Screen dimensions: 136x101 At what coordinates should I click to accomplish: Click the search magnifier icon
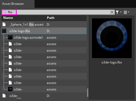(5, 12)
